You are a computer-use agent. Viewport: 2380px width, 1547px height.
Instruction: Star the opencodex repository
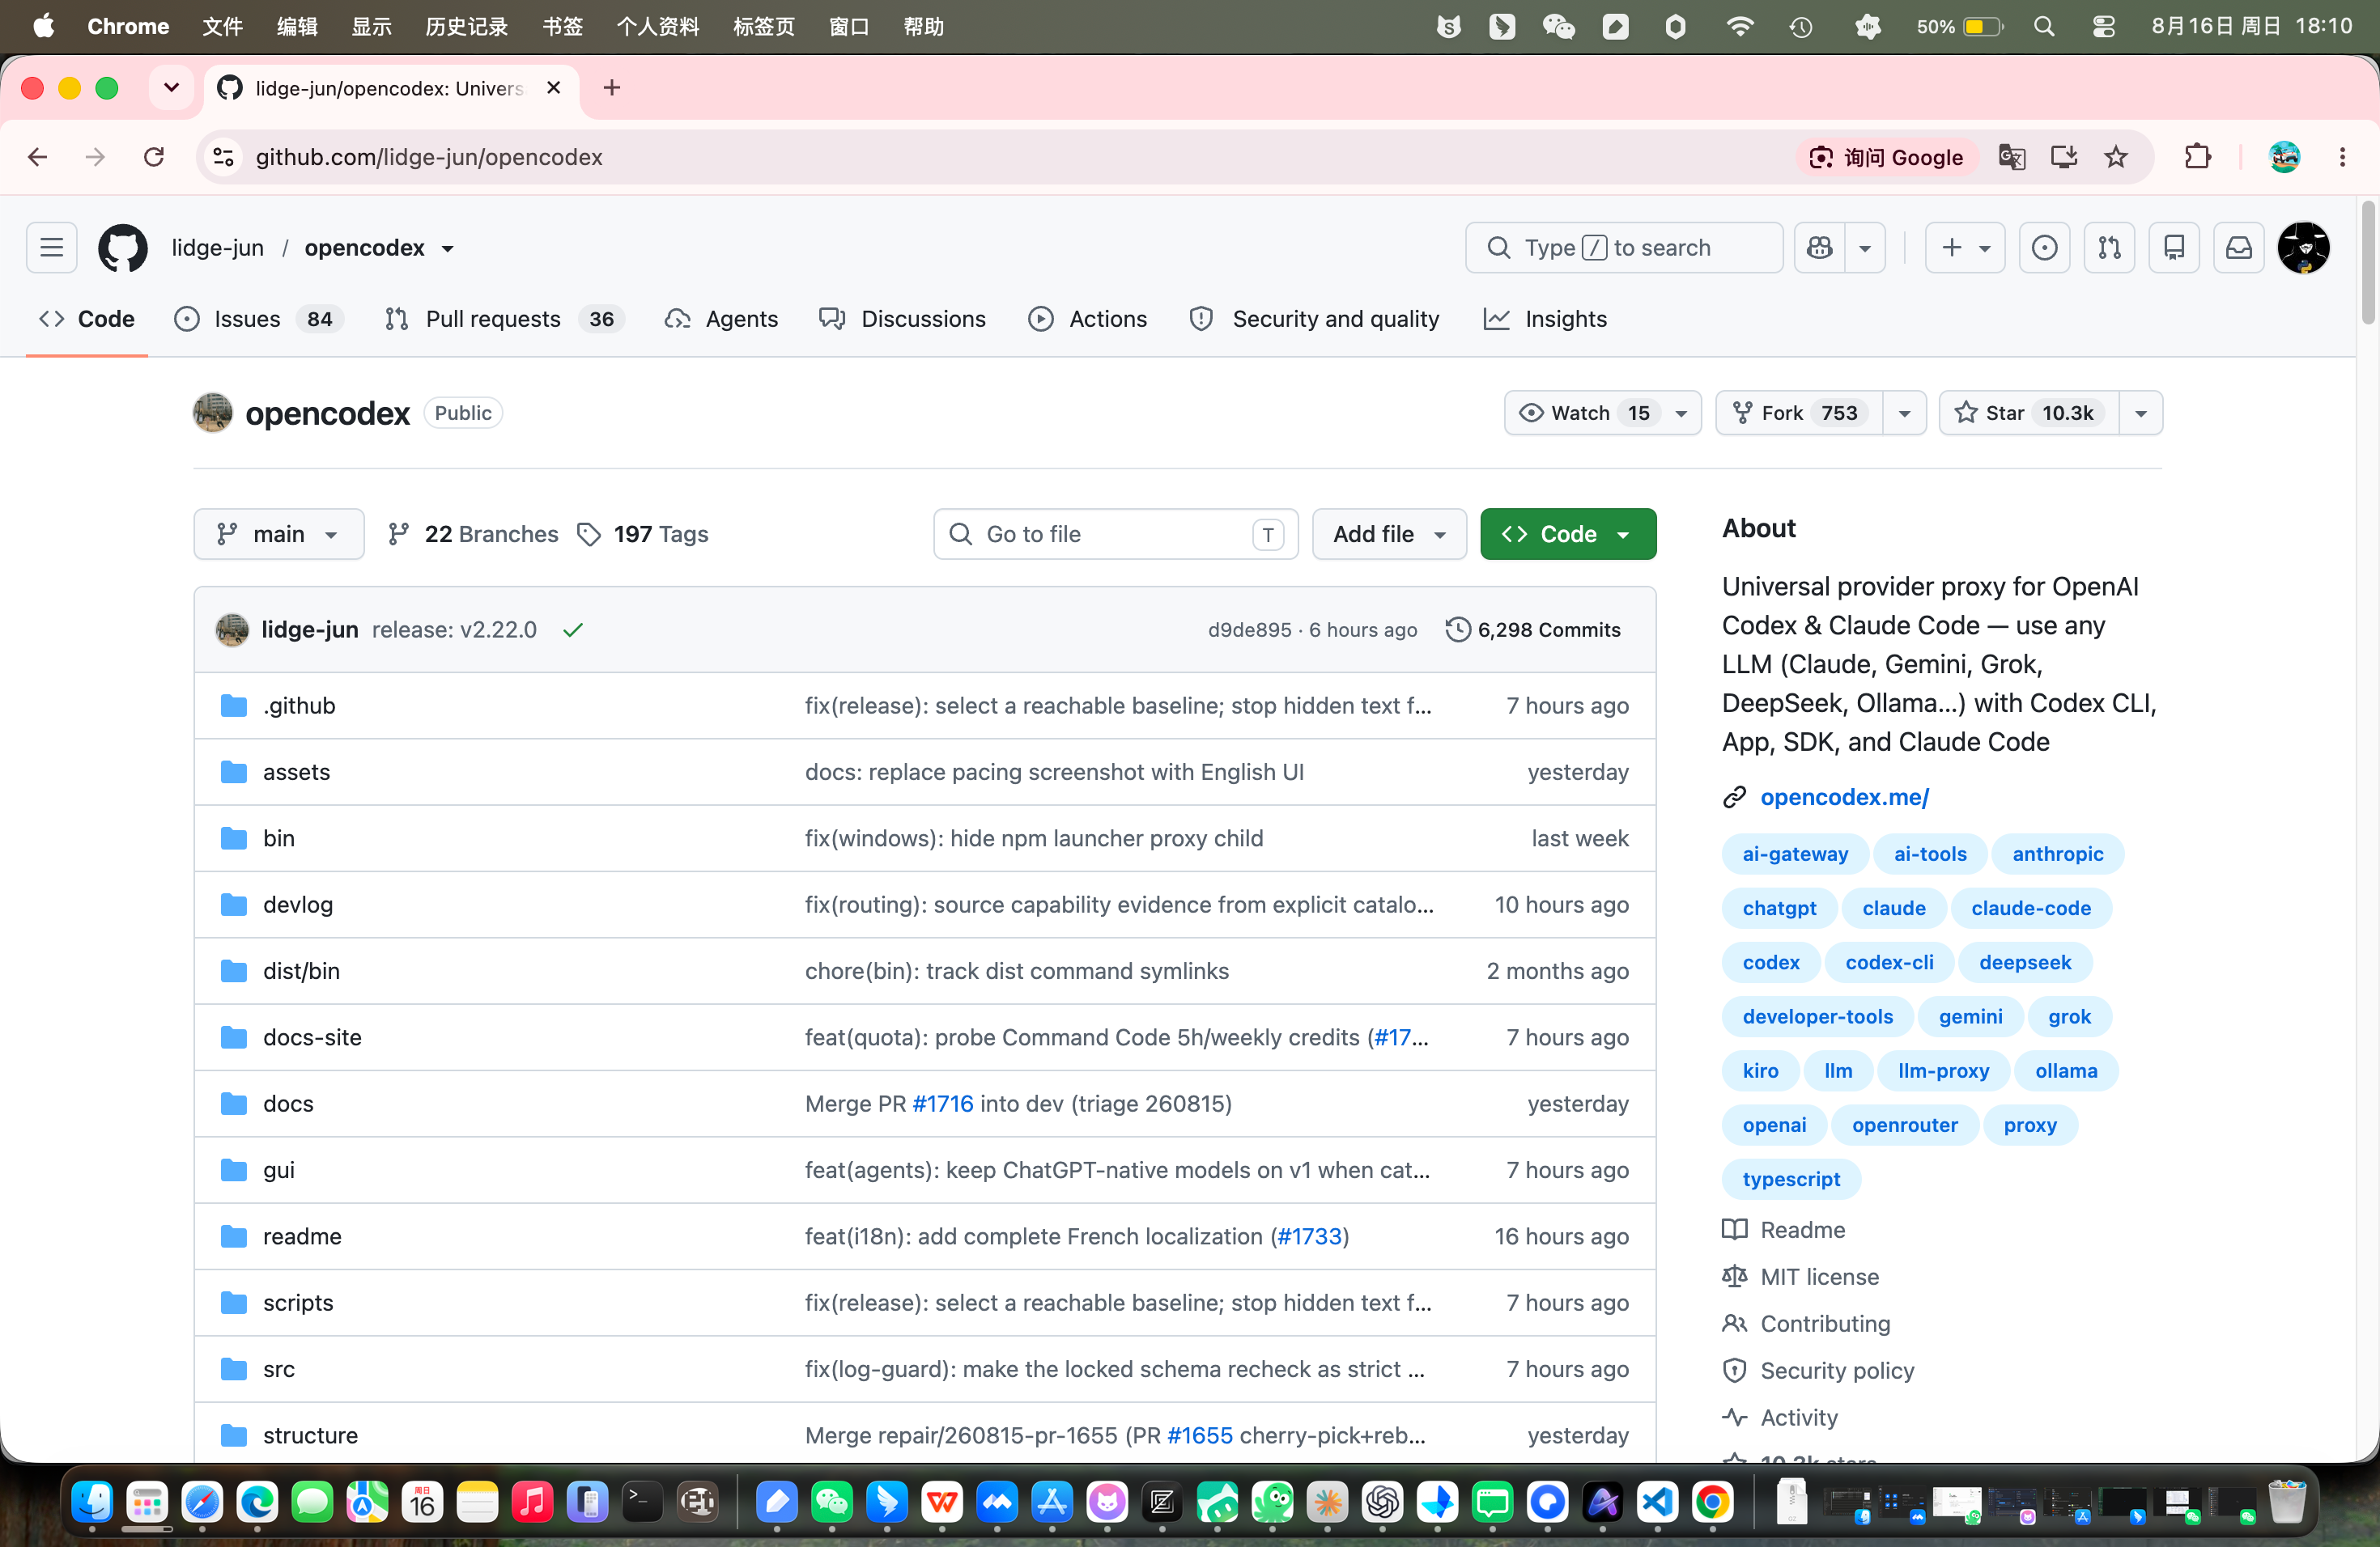tap(2029, 413)
